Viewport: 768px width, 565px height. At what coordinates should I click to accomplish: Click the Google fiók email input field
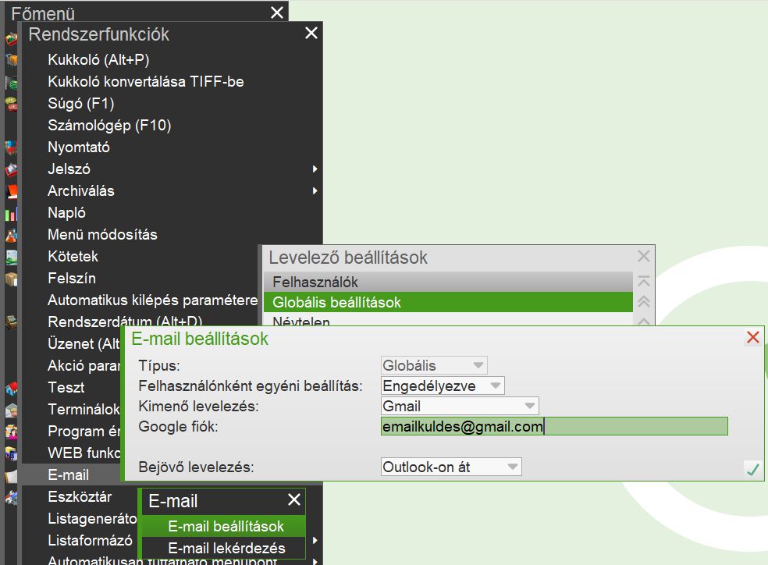click(554, 426)
